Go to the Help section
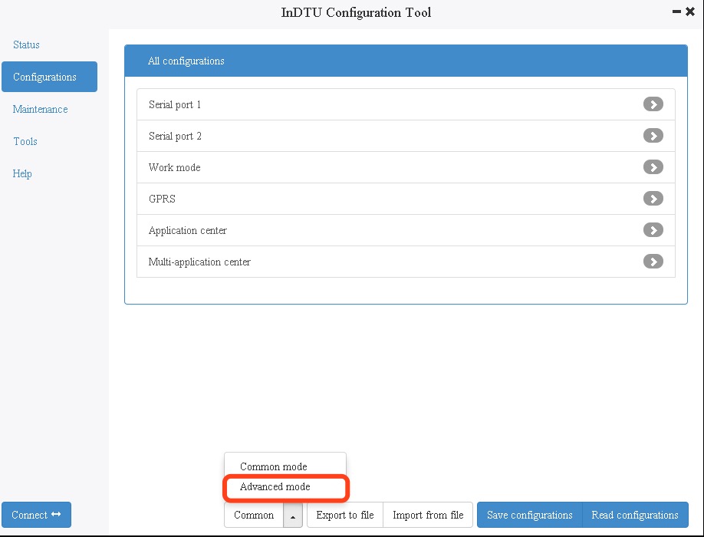The height and width of the screenshot is (537, 704). 22,173
